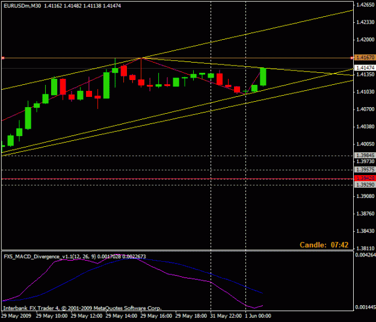The height and width of the screenshot is (322, 376).
Task: Click the 1.41030 price scale value
Action: (x=365, y=91)
